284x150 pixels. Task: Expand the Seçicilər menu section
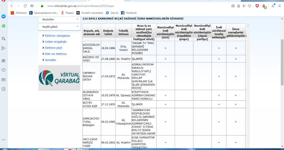59,19
